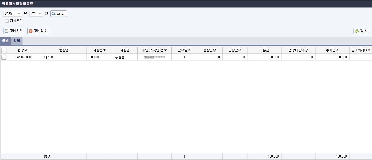Click the 갱신 refresh button
Image resolution: width=372 pixels, height=160 pixels.
[362, 31]
